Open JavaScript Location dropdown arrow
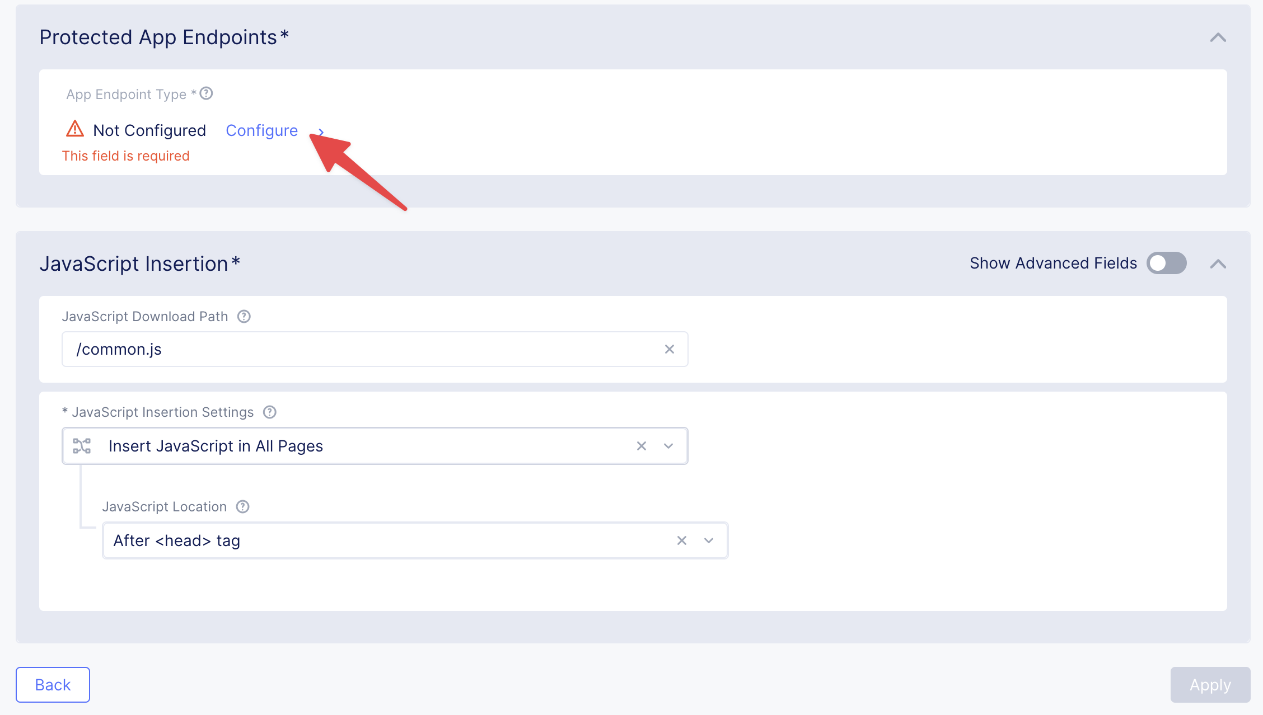Viewport: 1263px width, 715px height. (x=709, y=540)
